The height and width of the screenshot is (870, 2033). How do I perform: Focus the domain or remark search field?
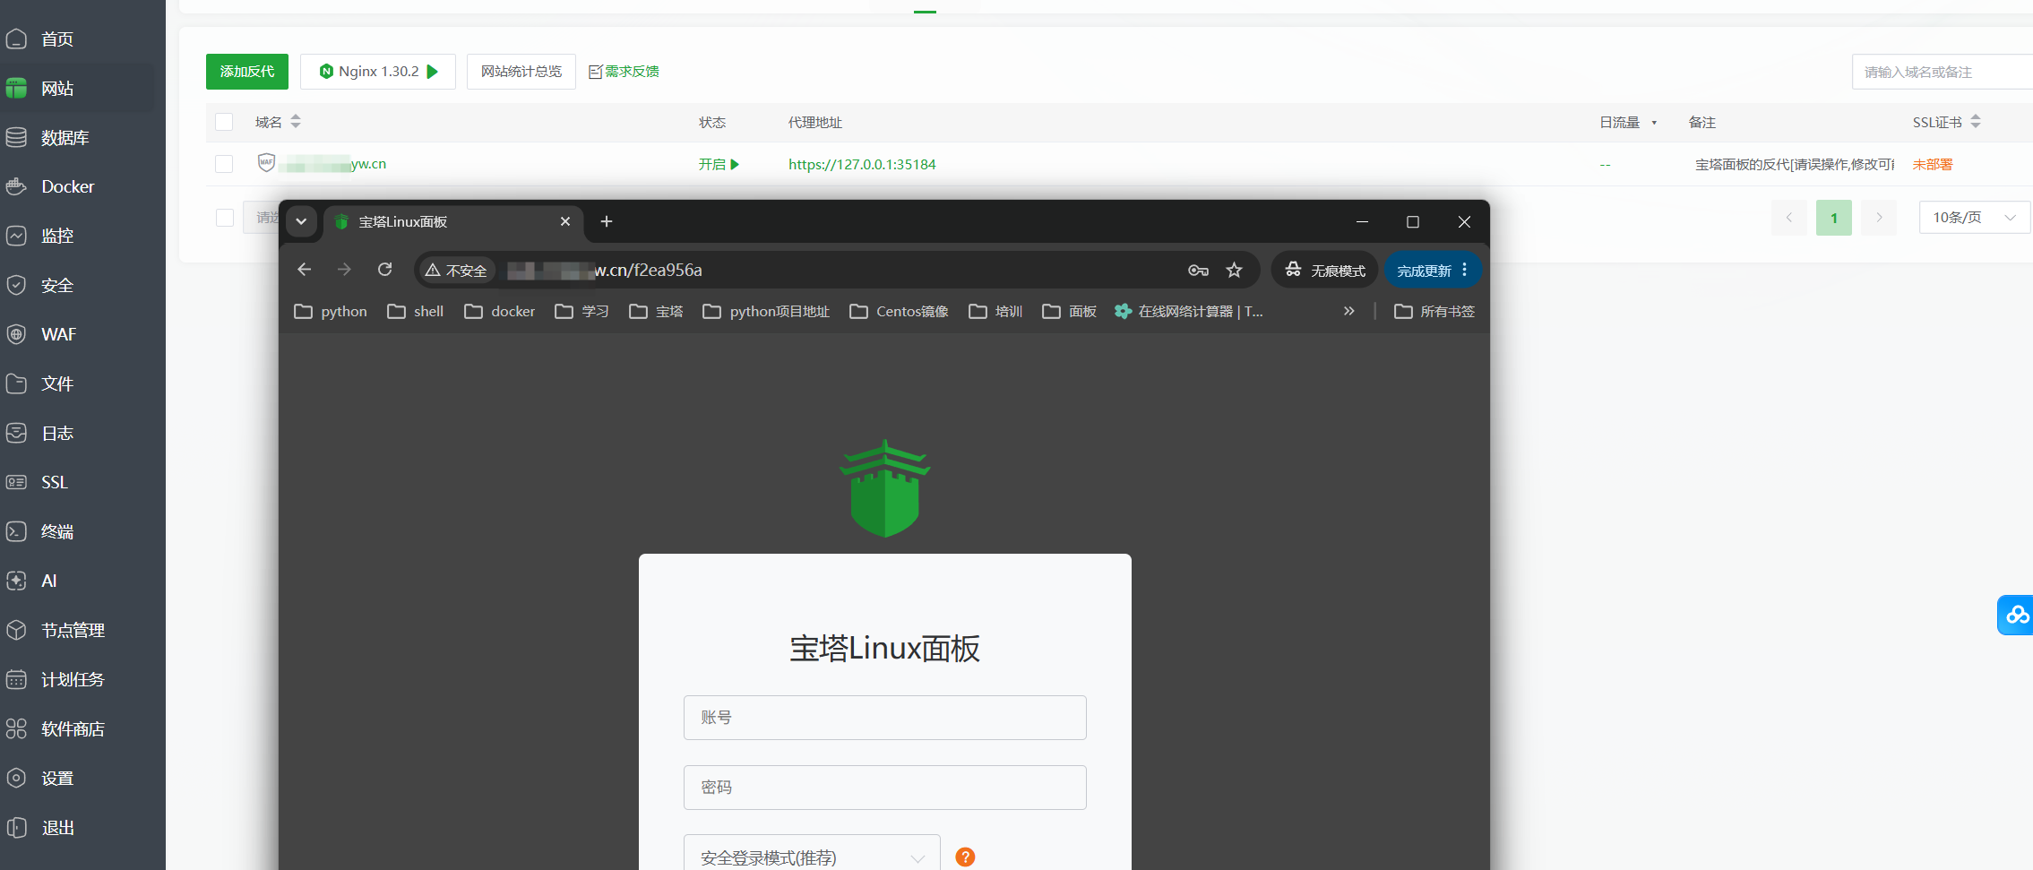1943,72
